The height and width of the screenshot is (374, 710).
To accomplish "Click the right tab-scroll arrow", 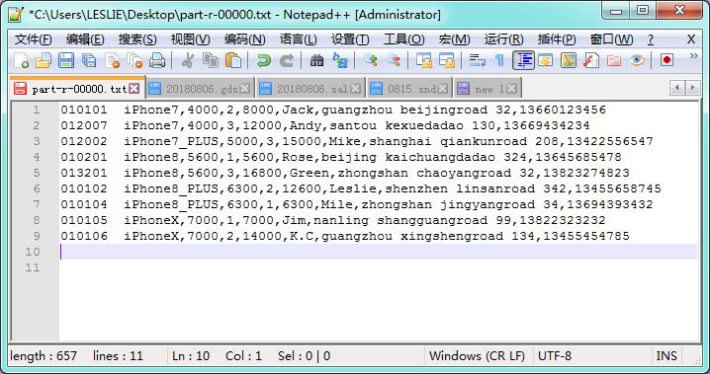I will (692, 88).
